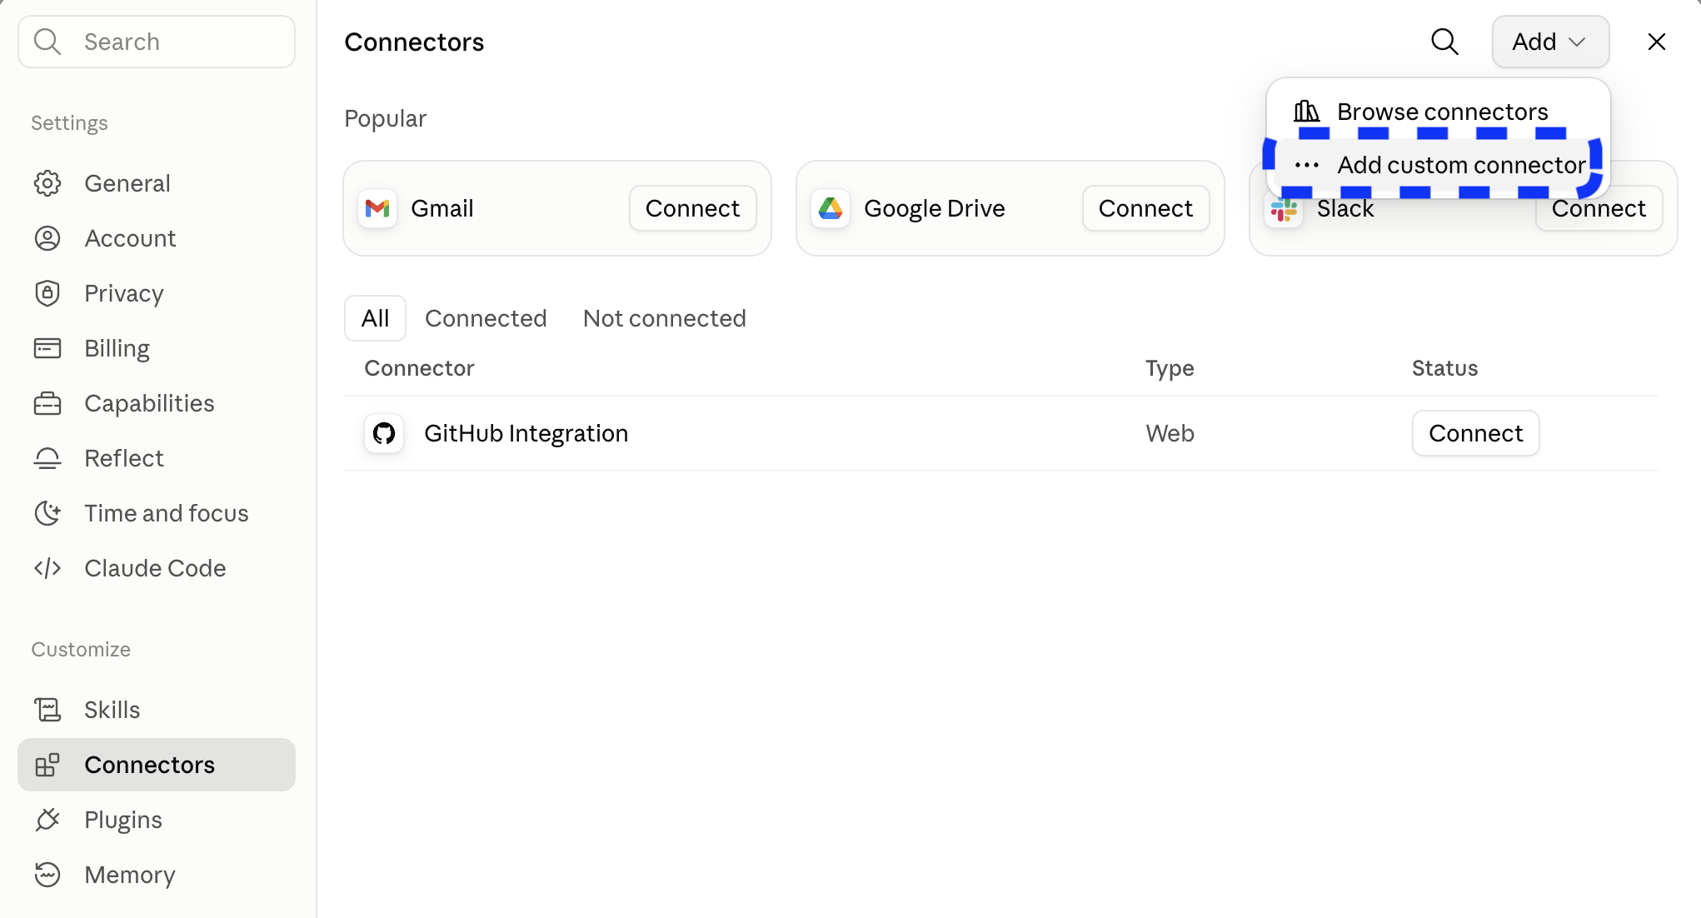This screenshot has height=918, width=1701.
Task: Click the Billing card icon
Action: coord(47,348)
